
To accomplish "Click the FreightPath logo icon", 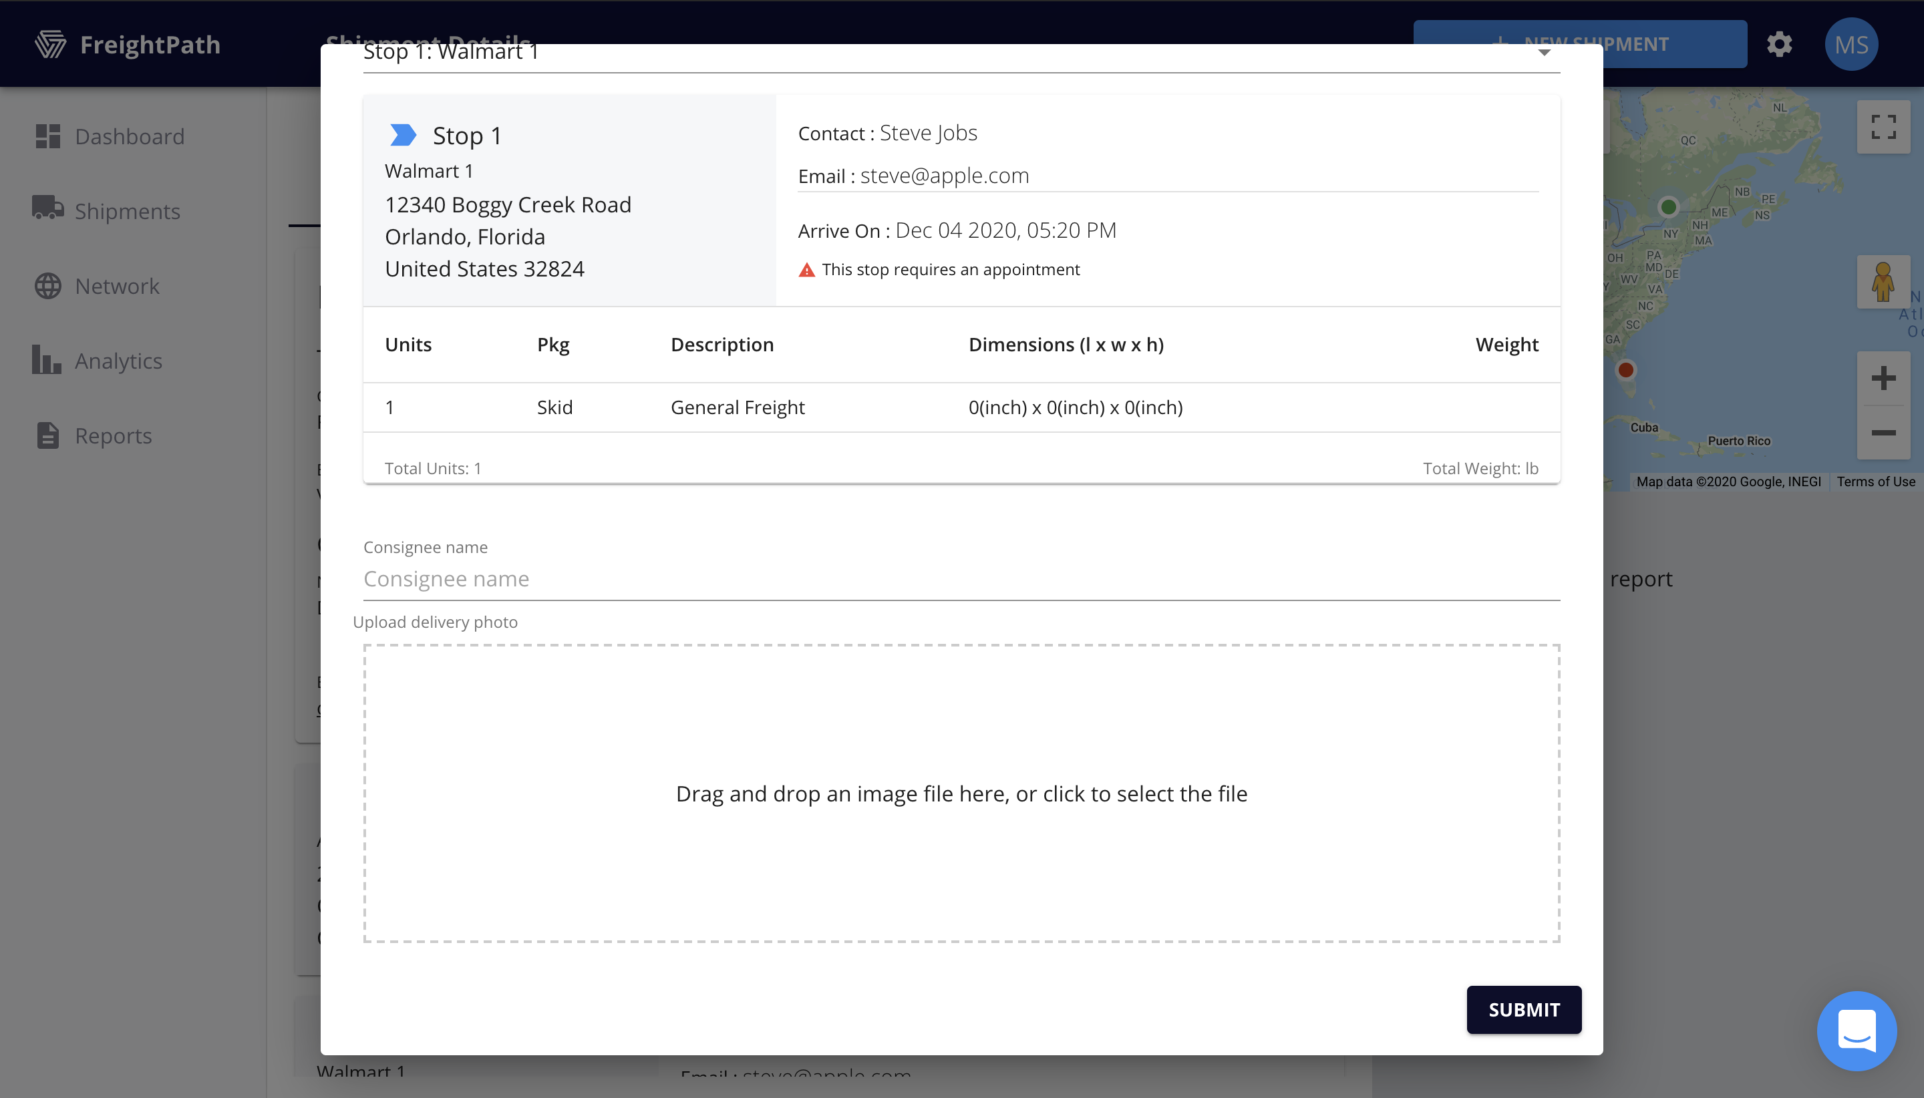I will 51,45.
